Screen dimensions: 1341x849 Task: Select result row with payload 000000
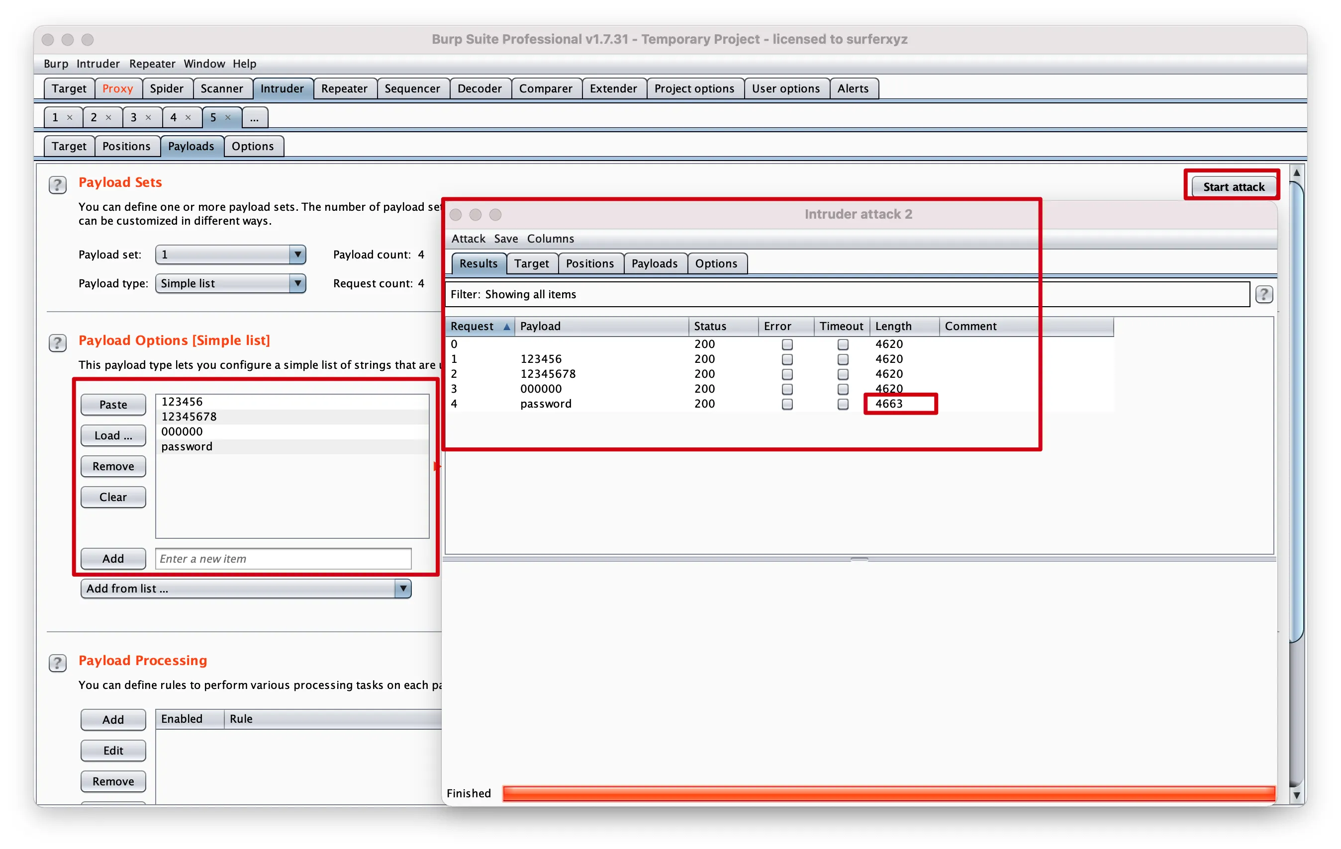pyautogui.click(x=779, y=389)
